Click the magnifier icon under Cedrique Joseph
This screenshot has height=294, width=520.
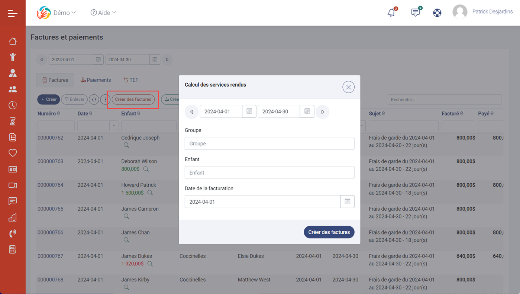(126, 145)
